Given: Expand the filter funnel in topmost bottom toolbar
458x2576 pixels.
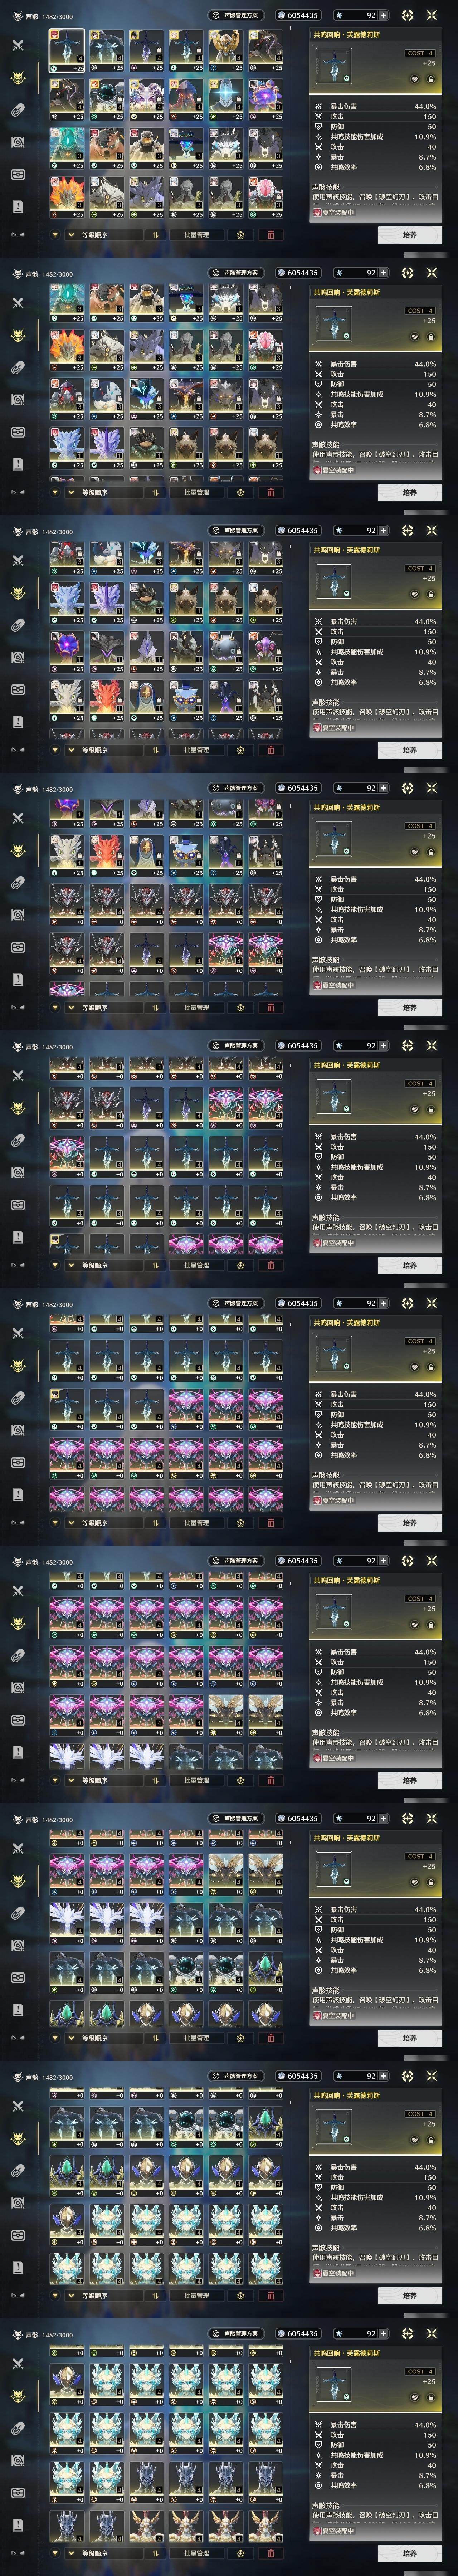Looking at the screenshot, I should tap(55, 235).
